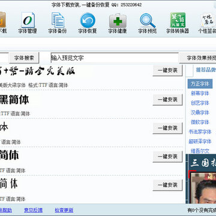Select 超研泽字体 brand category
Viewport: 216px width, 216px height.
click(x=200, y=142)
